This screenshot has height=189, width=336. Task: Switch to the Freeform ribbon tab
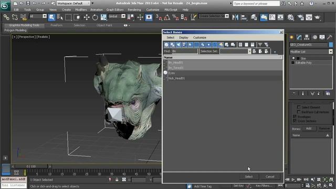56,25
